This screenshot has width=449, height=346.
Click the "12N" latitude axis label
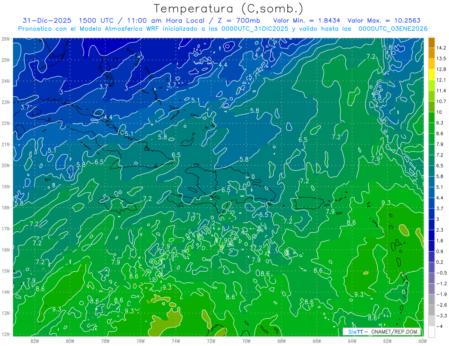[6, 334]
